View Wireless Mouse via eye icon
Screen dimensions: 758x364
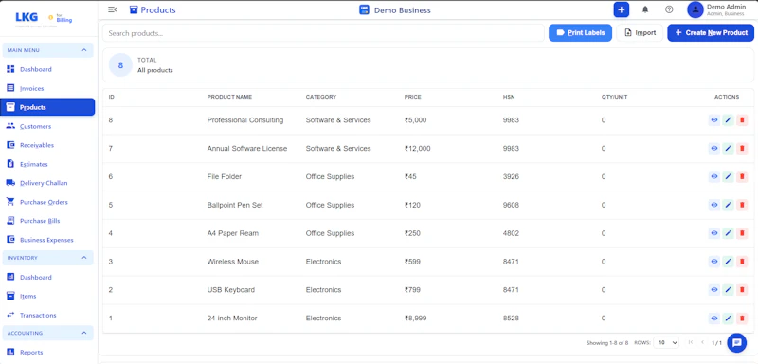[x=714, y=262]
